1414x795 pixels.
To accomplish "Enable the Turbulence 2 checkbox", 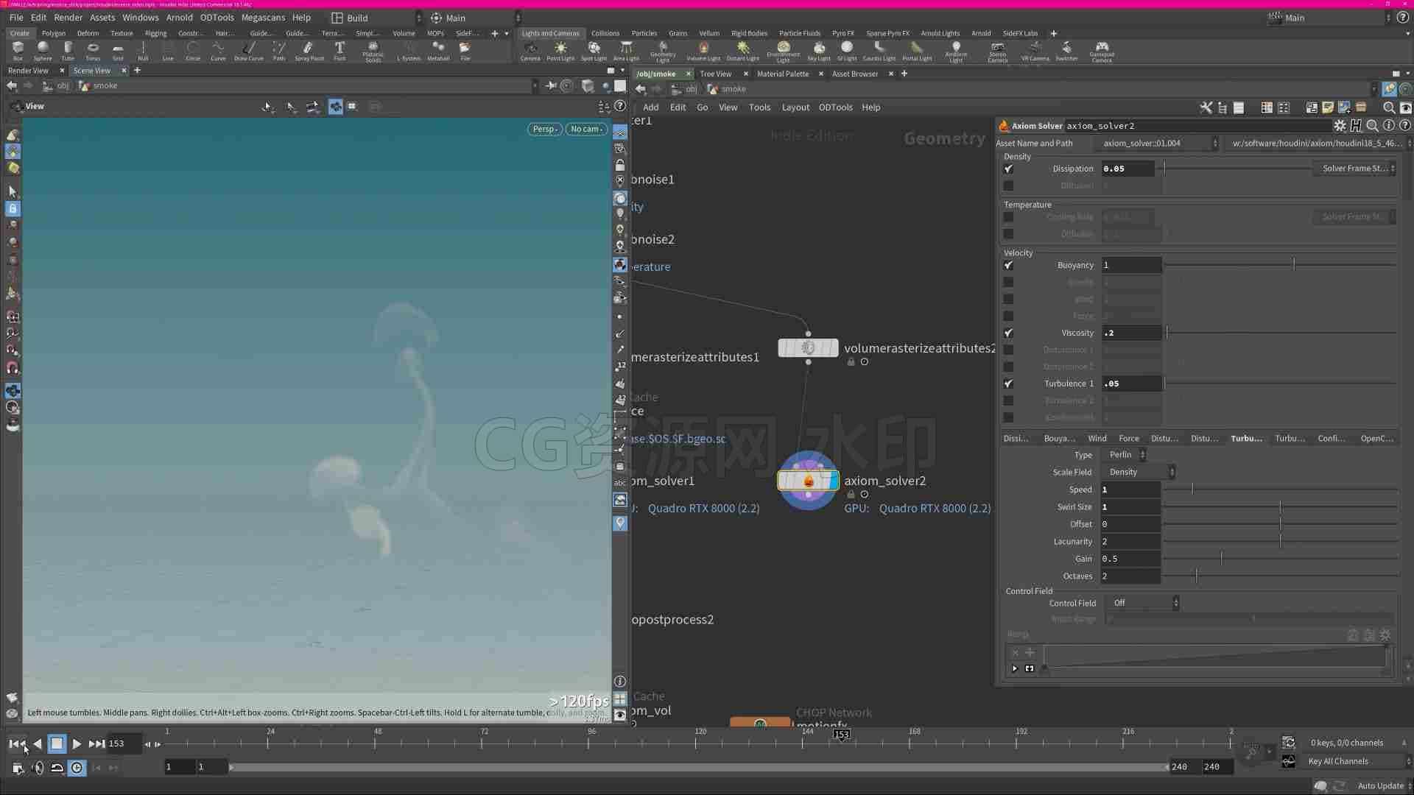I will (1008, 400).
